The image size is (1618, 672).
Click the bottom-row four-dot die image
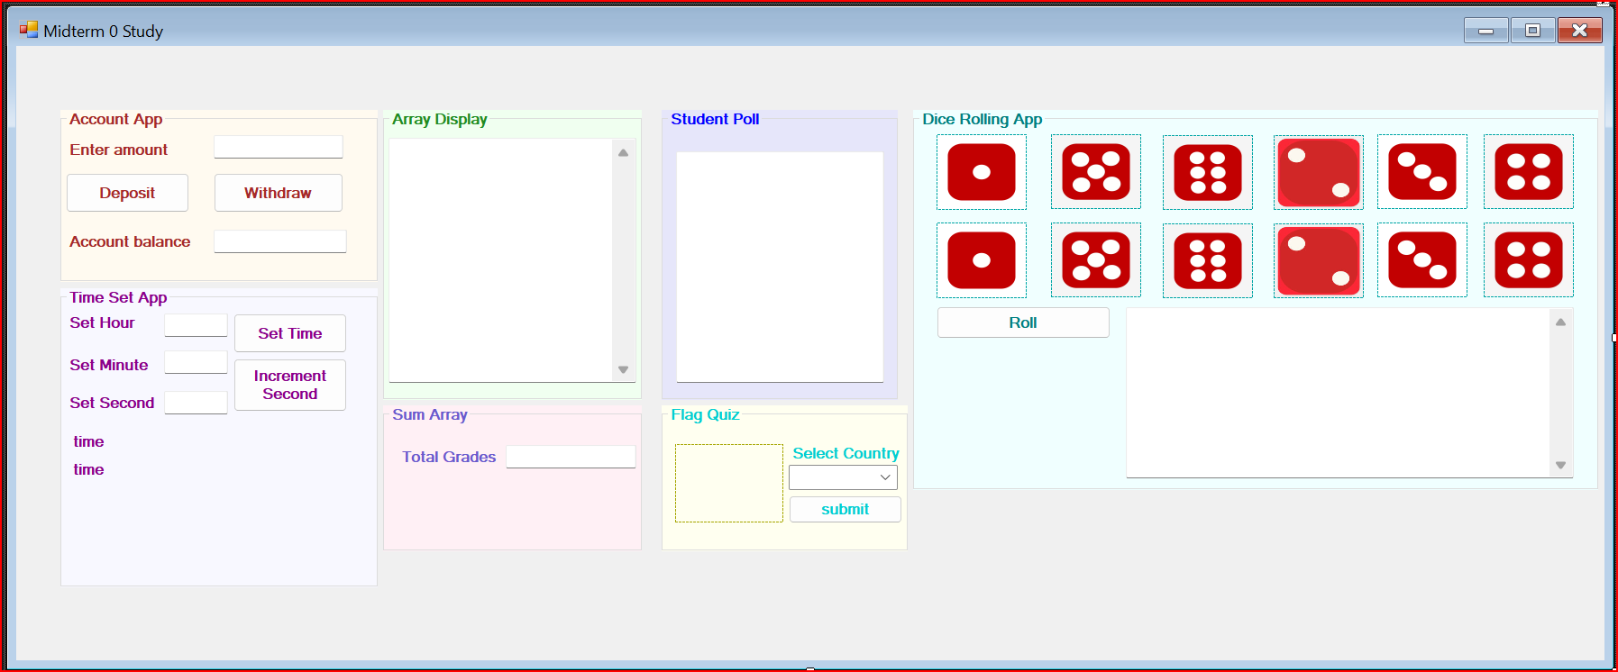coord(1529,260)
